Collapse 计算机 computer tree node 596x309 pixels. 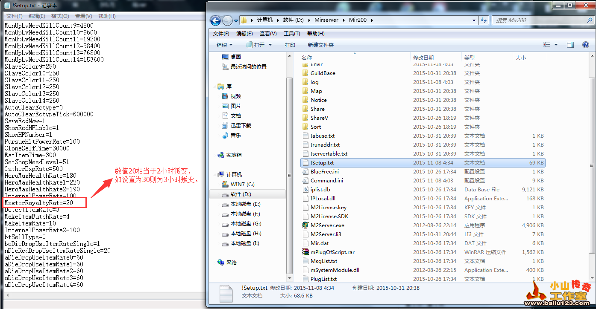click(x=214, y=174)
